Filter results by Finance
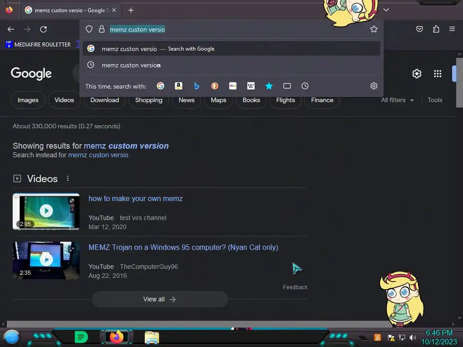The width and height of the screenshot is (463, 347). pos(322,100)
